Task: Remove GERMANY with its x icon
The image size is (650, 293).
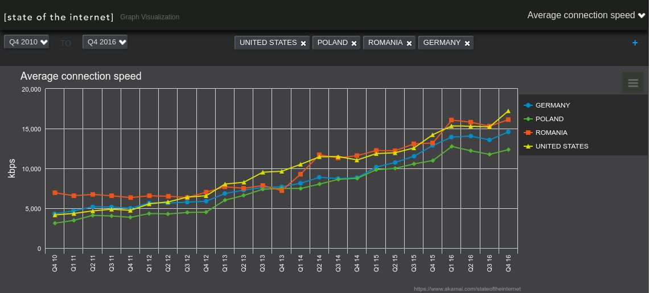Action: pos(467,43)
